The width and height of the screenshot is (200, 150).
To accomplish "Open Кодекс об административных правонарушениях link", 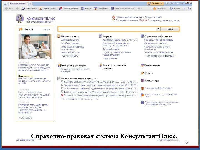I will coord(117,54).
